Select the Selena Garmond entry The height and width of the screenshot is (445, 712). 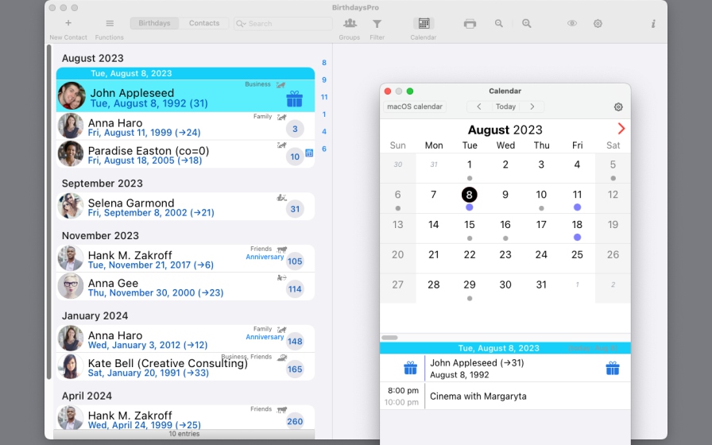pos(185,206)
